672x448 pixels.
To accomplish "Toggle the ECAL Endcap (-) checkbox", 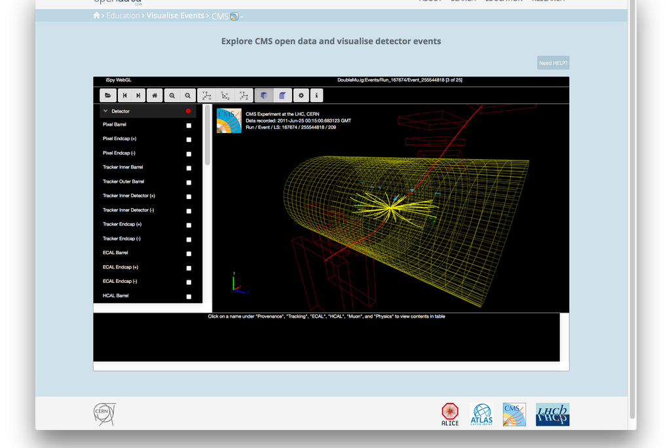I will (x=189, y=282).
